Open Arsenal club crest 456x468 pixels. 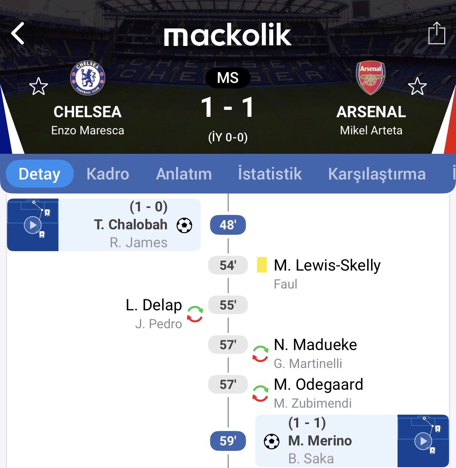click(x=371, y=78)
